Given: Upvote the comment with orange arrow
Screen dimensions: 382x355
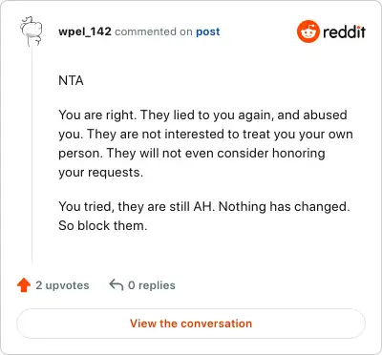Looking at the screenshot, I should [24, 285].
